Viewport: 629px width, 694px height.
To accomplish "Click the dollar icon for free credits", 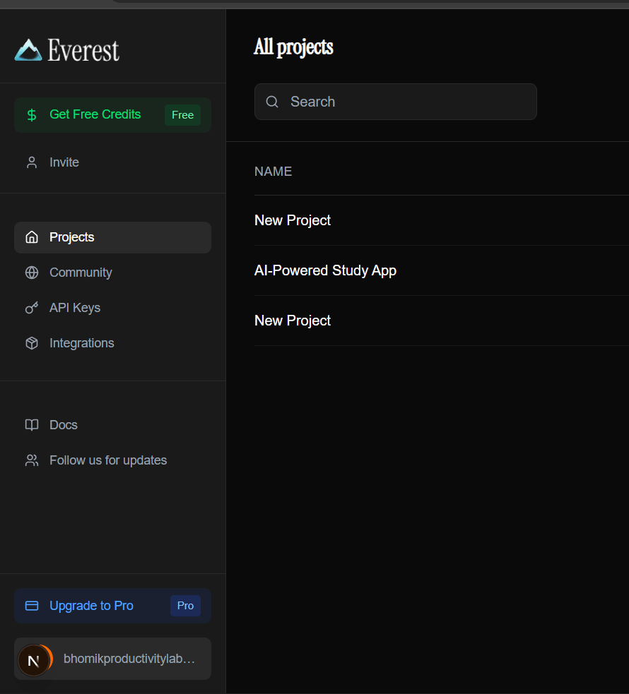I will point(32,115).
